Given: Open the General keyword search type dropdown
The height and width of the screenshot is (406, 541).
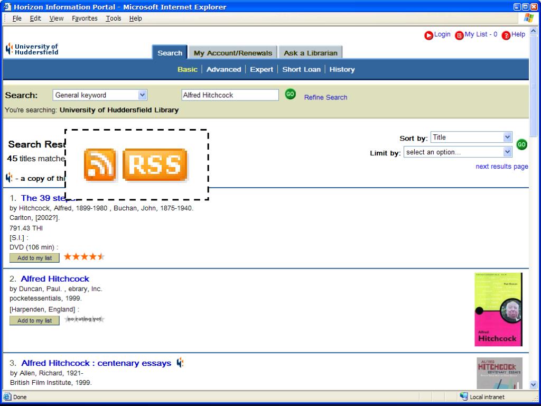Looking at the screenshot, I should coord(100,95).
